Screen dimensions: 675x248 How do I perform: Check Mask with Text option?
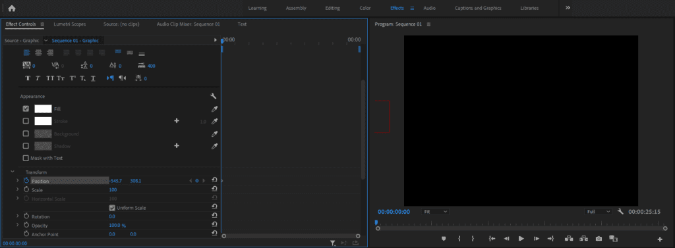pos(26,158)
